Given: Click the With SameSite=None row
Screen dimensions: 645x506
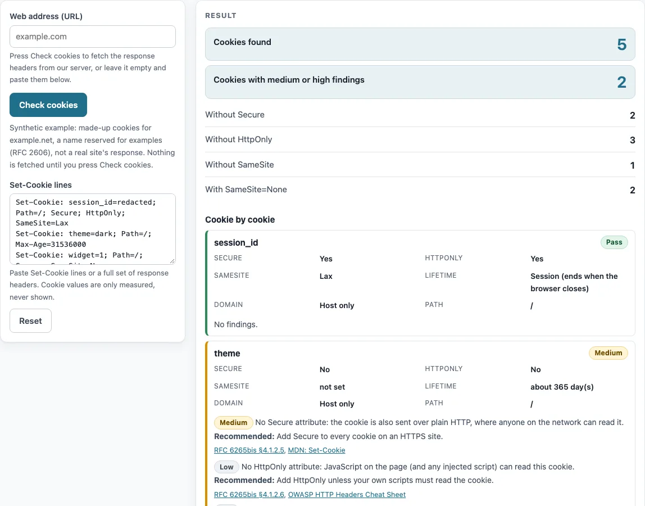Looking at the screenshot, I should (x=420, y=190).
